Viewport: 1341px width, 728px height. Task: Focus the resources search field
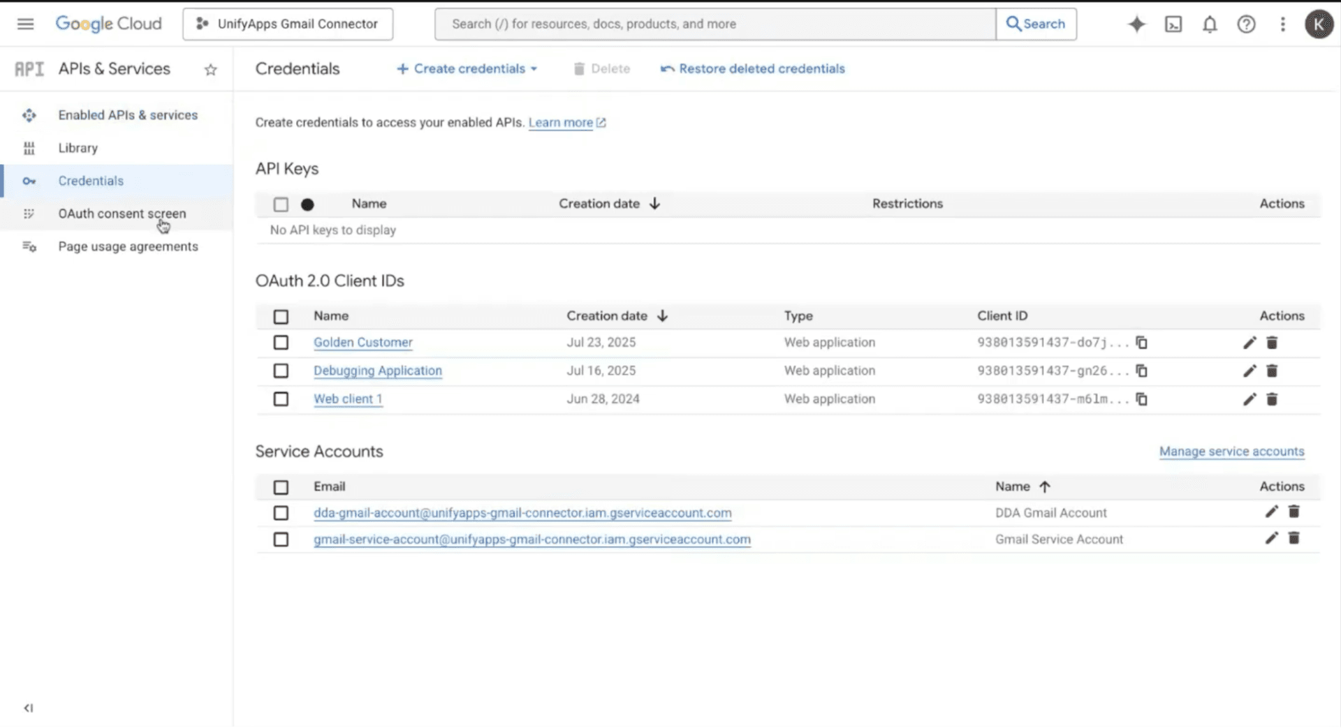click(715, 24)
